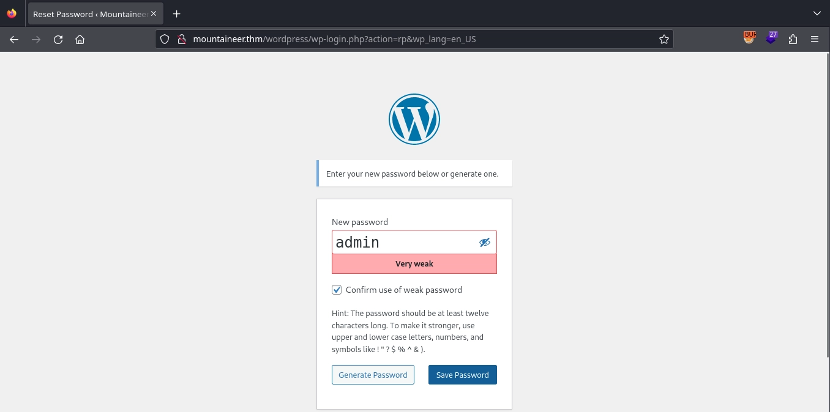Click Generate Password button
830x412 pixels.
pyautogui.click(x=373, y=375)
